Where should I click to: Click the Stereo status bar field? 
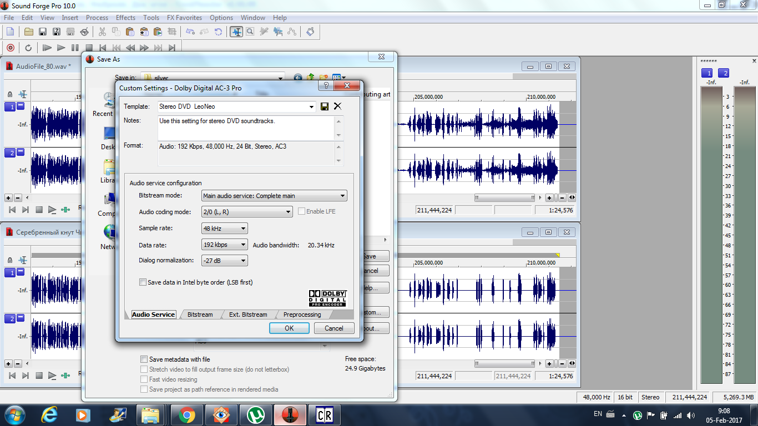650,397
